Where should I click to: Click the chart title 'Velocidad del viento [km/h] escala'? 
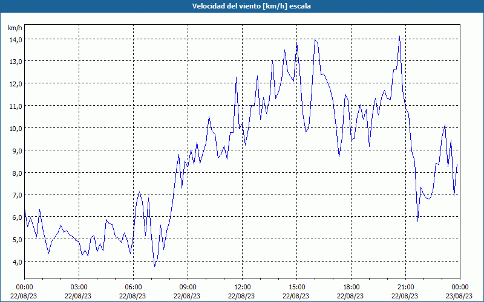[x=251, y=6]
